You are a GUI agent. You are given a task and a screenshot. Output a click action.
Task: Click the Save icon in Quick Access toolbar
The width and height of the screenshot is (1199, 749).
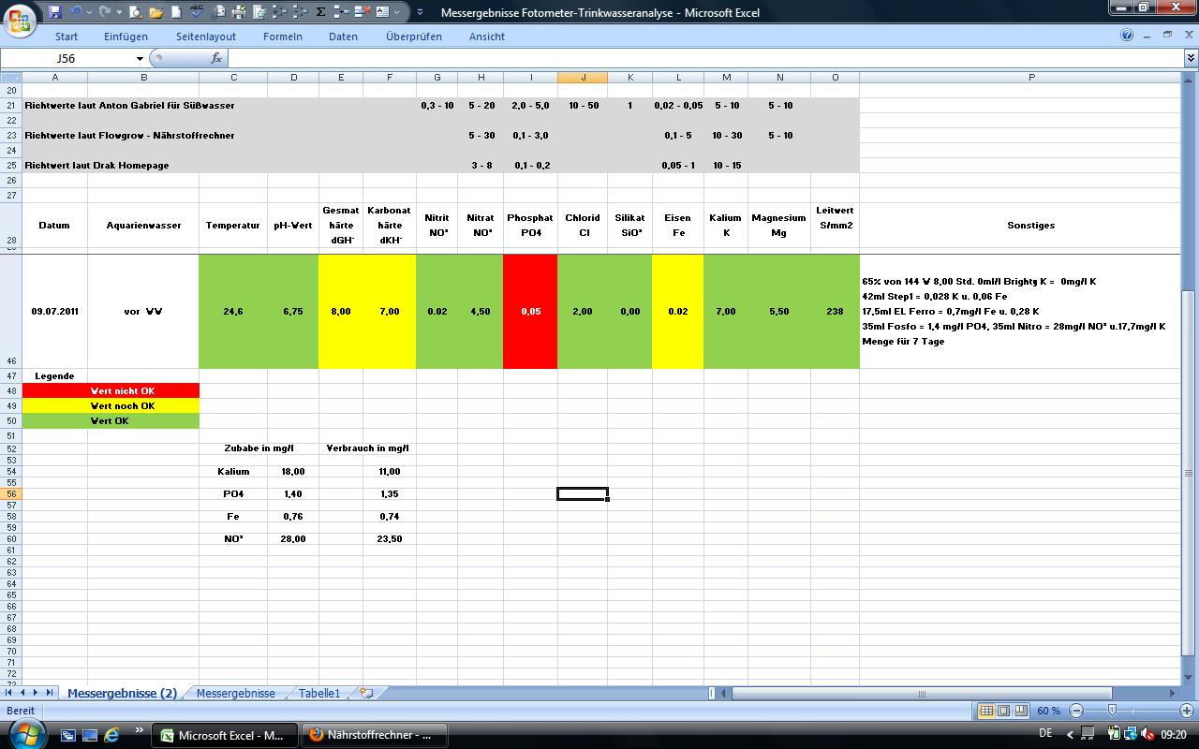coord(55,12)
